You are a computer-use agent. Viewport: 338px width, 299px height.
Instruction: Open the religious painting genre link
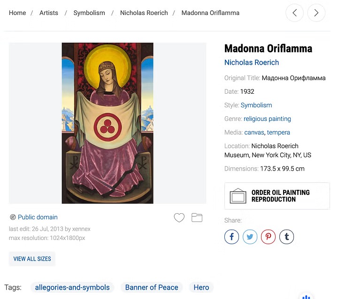click(267, 119)
